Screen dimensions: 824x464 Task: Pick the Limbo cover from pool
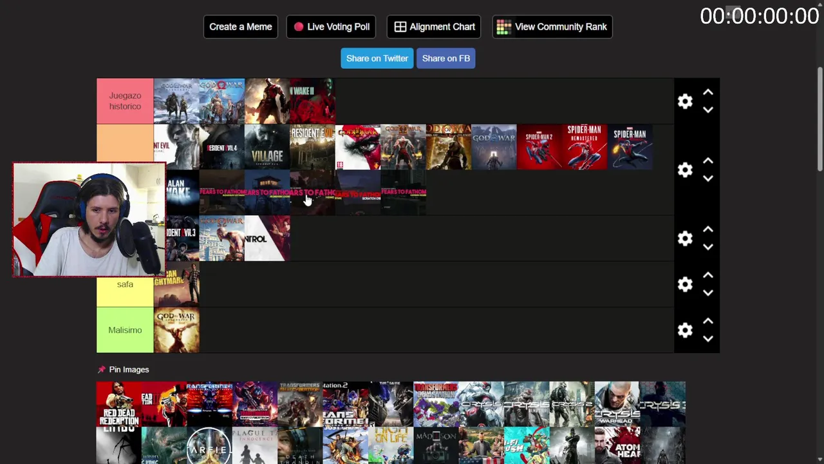[x=119, y=445]
